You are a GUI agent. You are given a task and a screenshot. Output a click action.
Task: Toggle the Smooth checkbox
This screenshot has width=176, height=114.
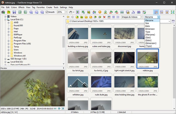point(47,12)
